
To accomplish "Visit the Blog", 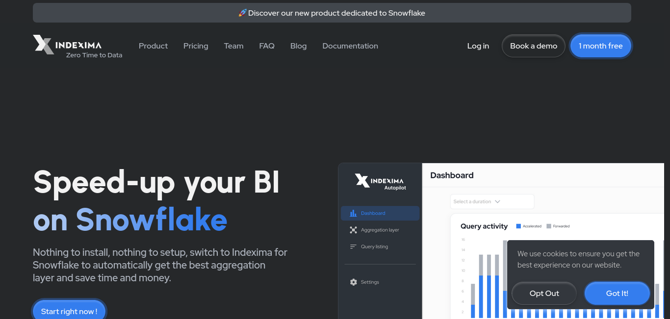I will point(298,46).
